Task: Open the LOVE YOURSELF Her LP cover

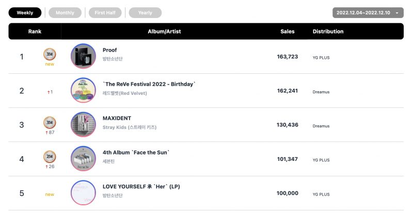Action: click(x=83, y=193)
